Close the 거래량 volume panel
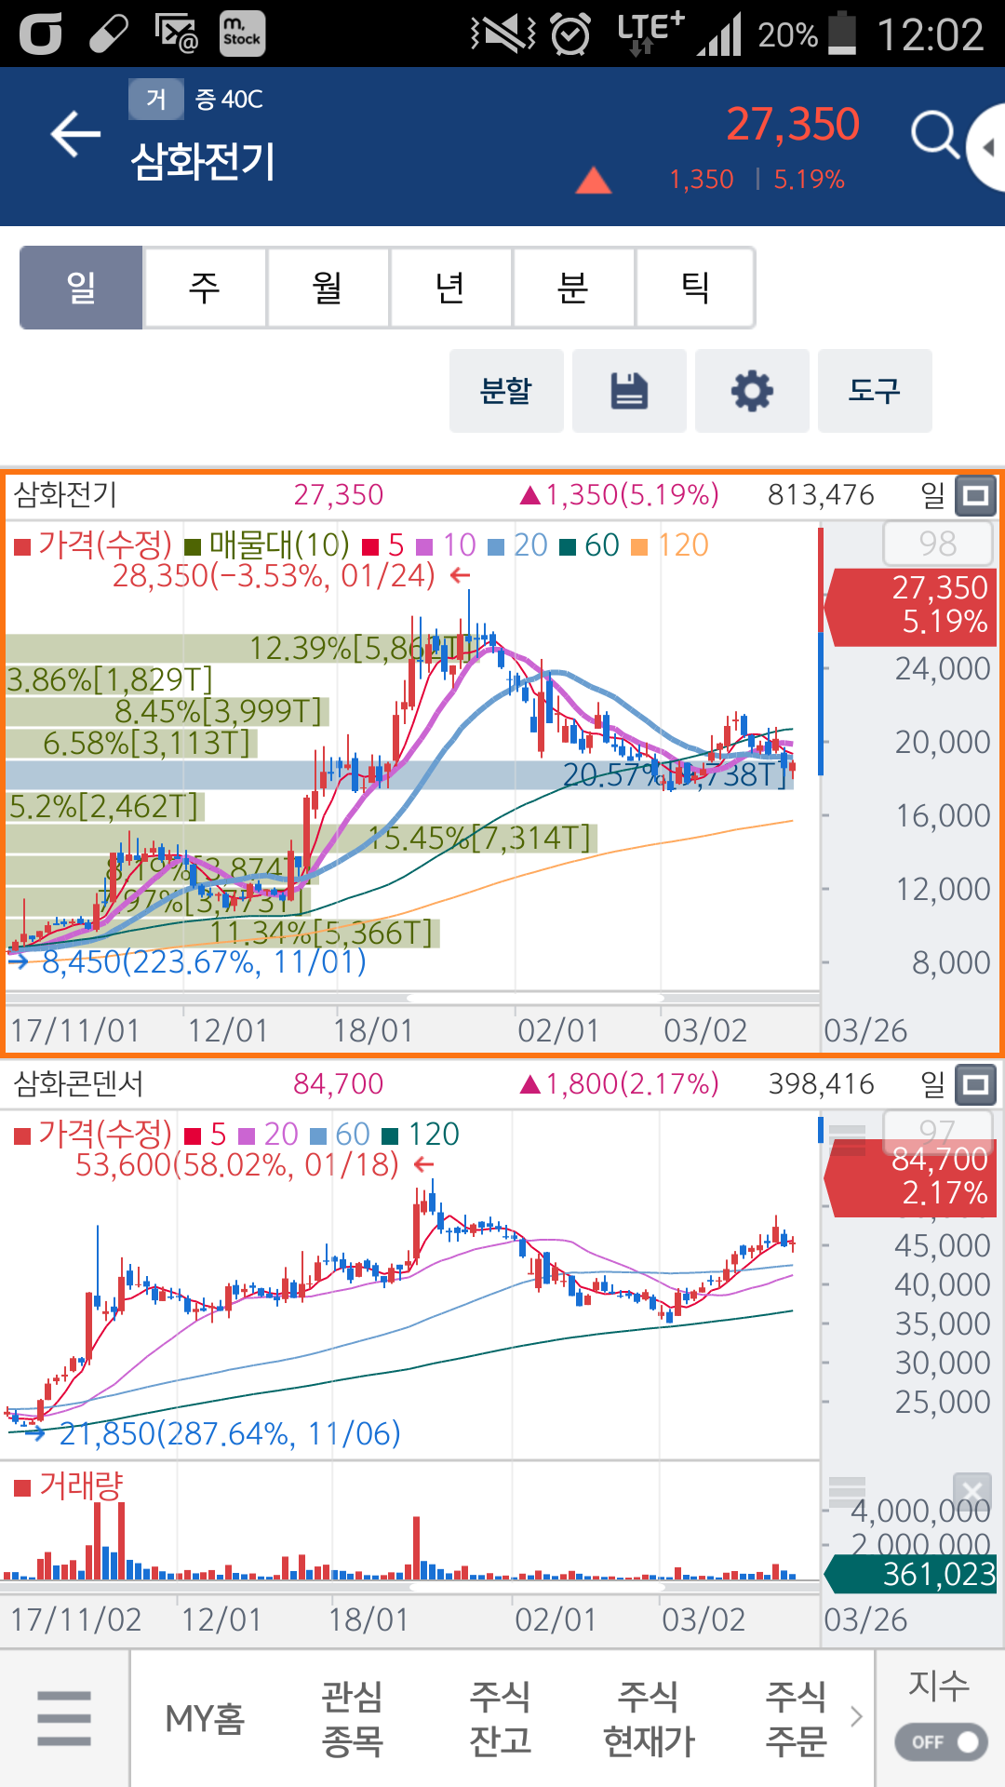Screen dimensions: 1005x1787 tap(972, 1492)
